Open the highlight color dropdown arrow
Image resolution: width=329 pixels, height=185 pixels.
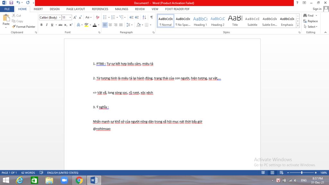pyautogui.click(x=90, y=25)
